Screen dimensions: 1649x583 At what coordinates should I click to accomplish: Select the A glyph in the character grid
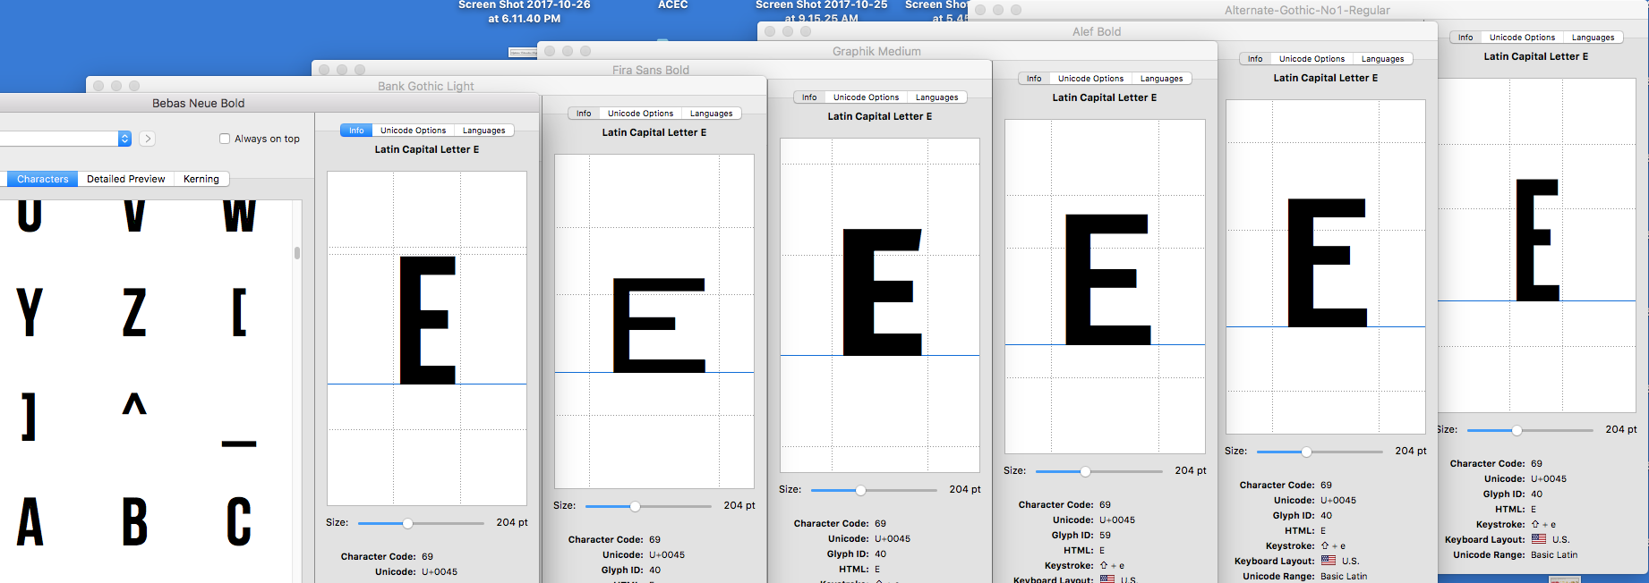[30, 521]
